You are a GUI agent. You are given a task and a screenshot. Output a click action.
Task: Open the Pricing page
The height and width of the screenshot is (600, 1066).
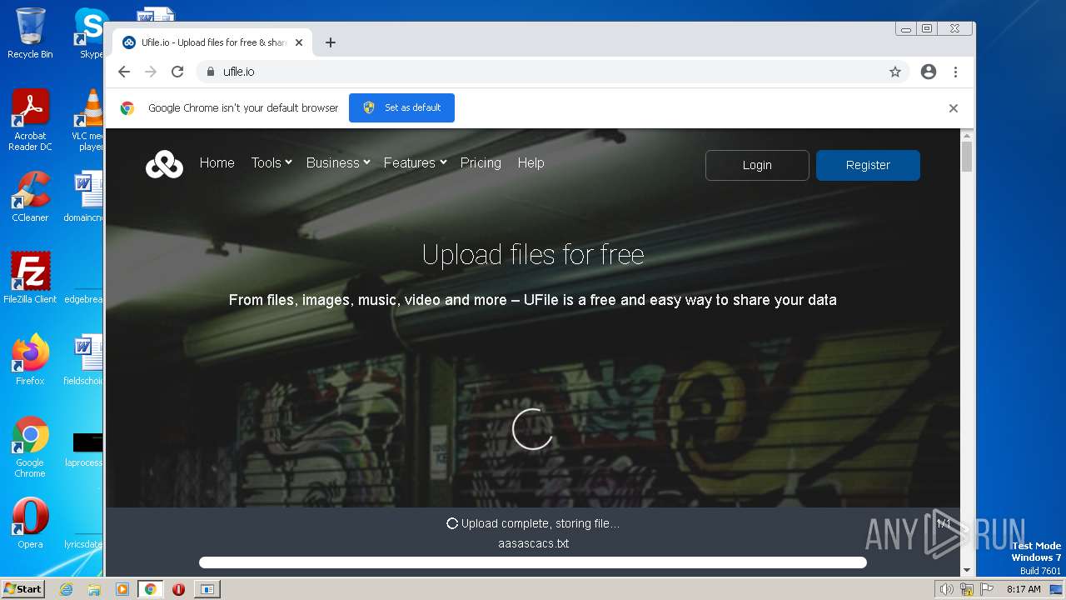[x=481, y=163]
